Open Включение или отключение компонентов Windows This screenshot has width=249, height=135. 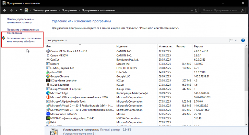click(x=24, y=40)
